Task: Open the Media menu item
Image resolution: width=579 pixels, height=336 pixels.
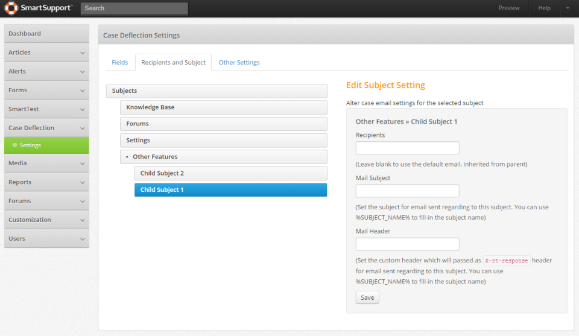Action: [46, 163]
